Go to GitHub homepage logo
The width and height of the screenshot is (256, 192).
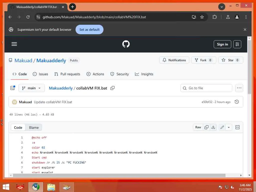(x=126, y=44)
